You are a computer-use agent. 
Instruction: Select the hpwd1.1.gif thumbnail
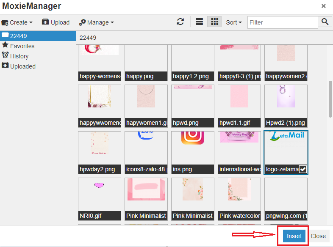point(239,106)
